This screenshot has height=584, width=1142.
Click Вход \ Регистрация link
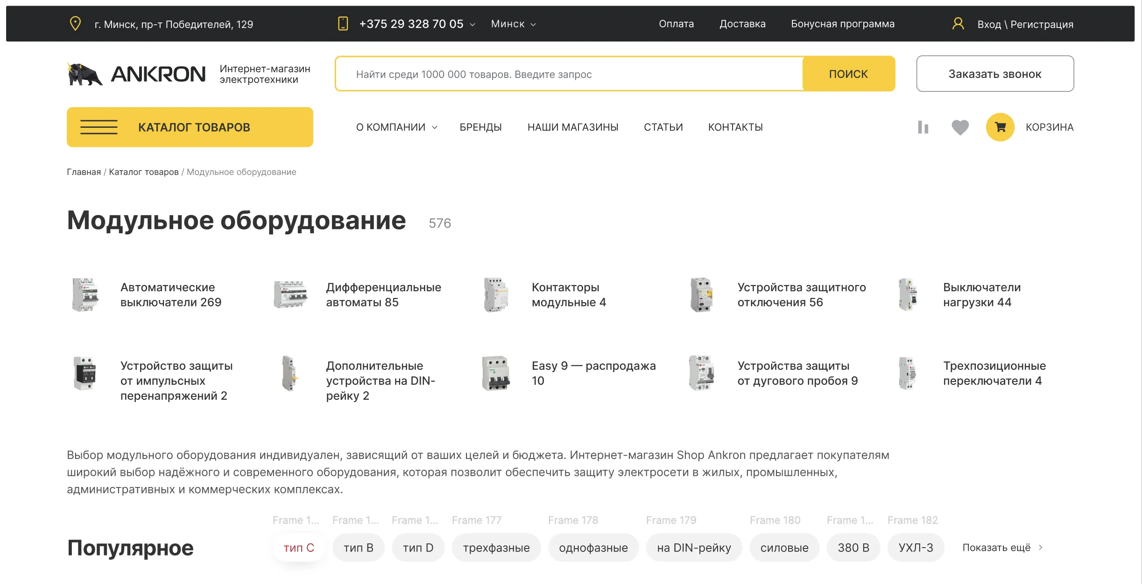(1025, 24)
